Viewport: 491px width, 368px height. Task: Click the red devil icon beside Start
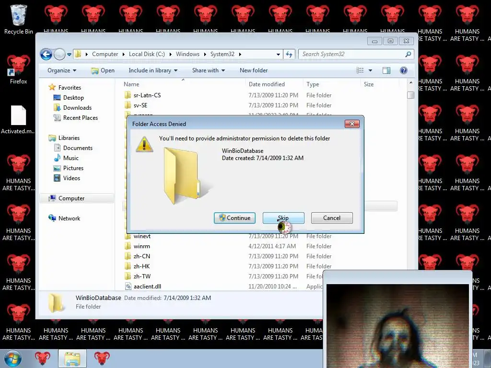42,358
